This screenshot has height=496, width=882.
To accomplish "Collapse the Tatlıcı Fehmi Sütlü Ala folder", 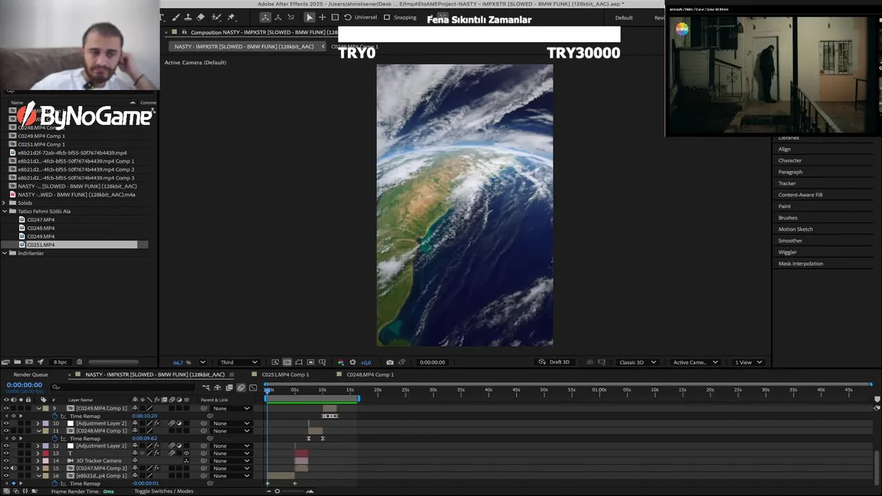I will (4, 211).
